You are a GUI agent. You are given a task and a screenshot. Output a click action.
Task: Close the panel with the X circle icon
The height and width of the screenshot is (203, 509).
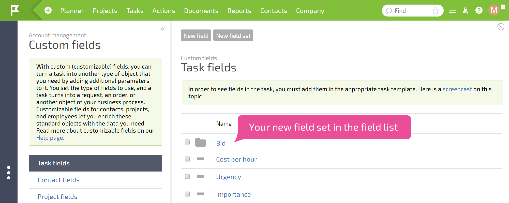coord(501,27)
